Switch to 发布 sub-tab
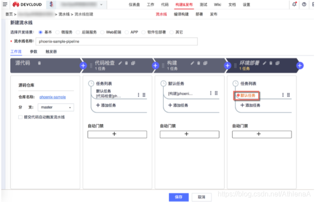 point(214,14)
